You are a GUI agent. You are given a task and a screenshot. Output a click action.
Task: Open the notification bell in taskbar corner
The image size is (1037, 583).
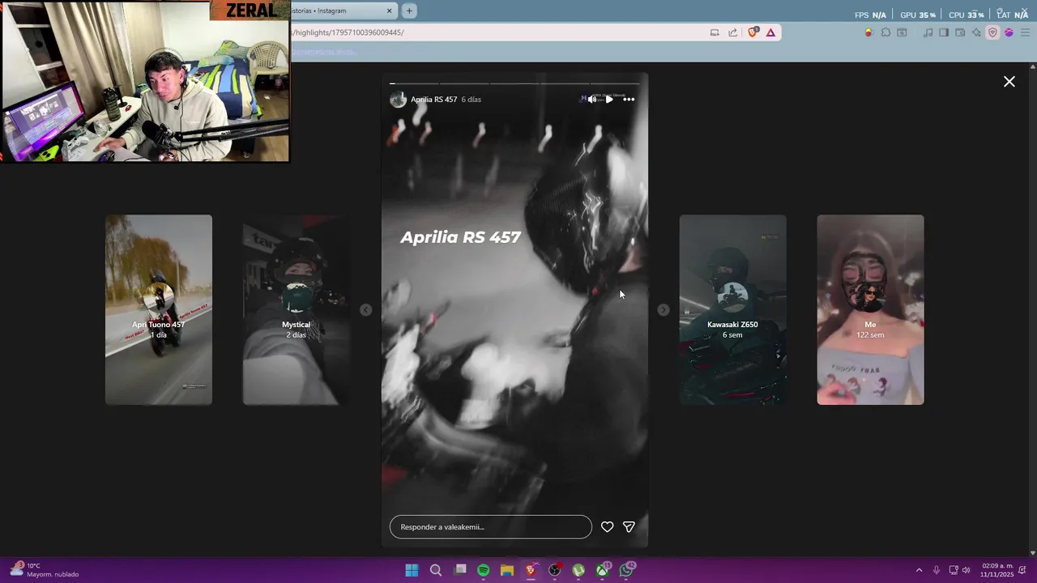coord(1022,570)
